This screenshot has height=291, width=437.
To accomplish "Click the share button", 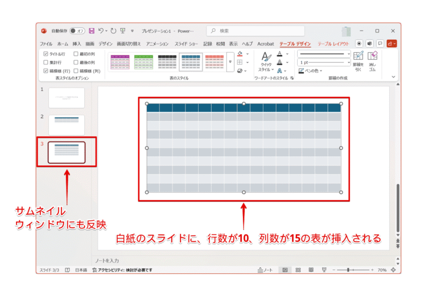I will click(x=391, y=44).
